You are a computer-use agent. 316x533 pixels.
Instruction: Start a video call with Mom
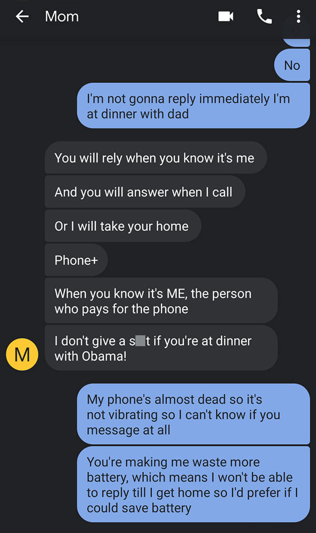point(225,16)
